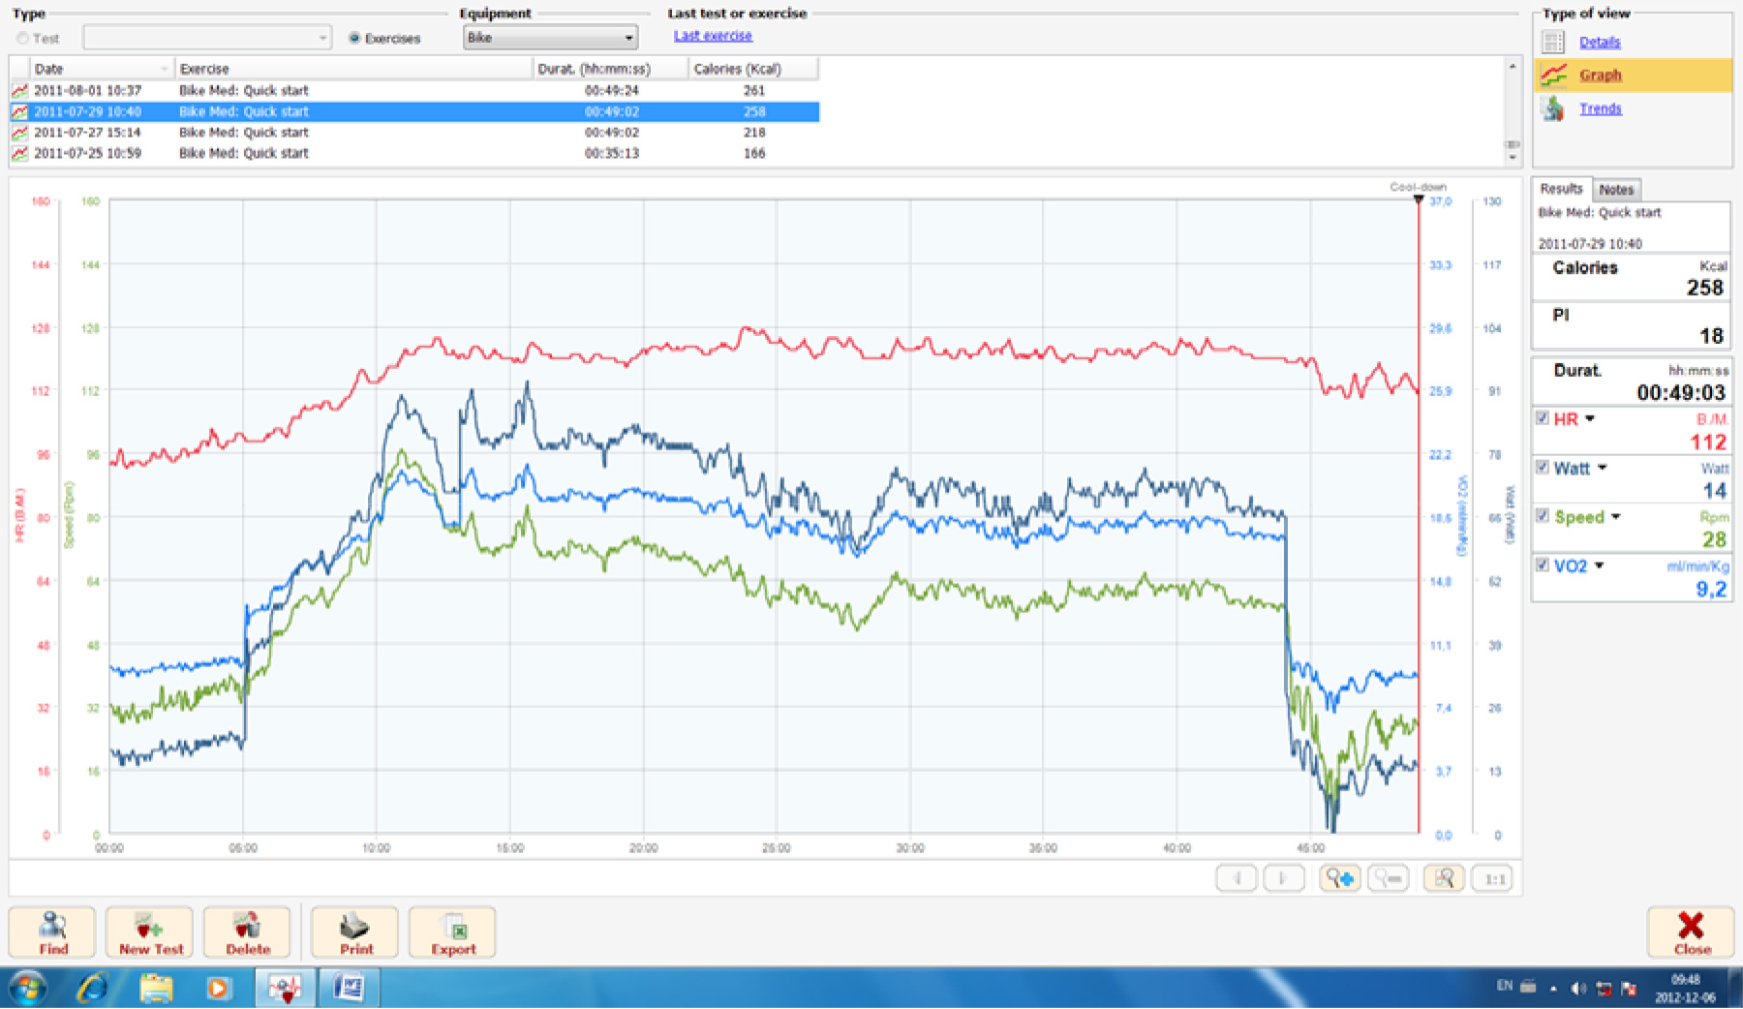Image resolution: width=1743 pixels, height=1009 pixels.
Task: Select the Test radio button
Action: (x=22, y=39)
